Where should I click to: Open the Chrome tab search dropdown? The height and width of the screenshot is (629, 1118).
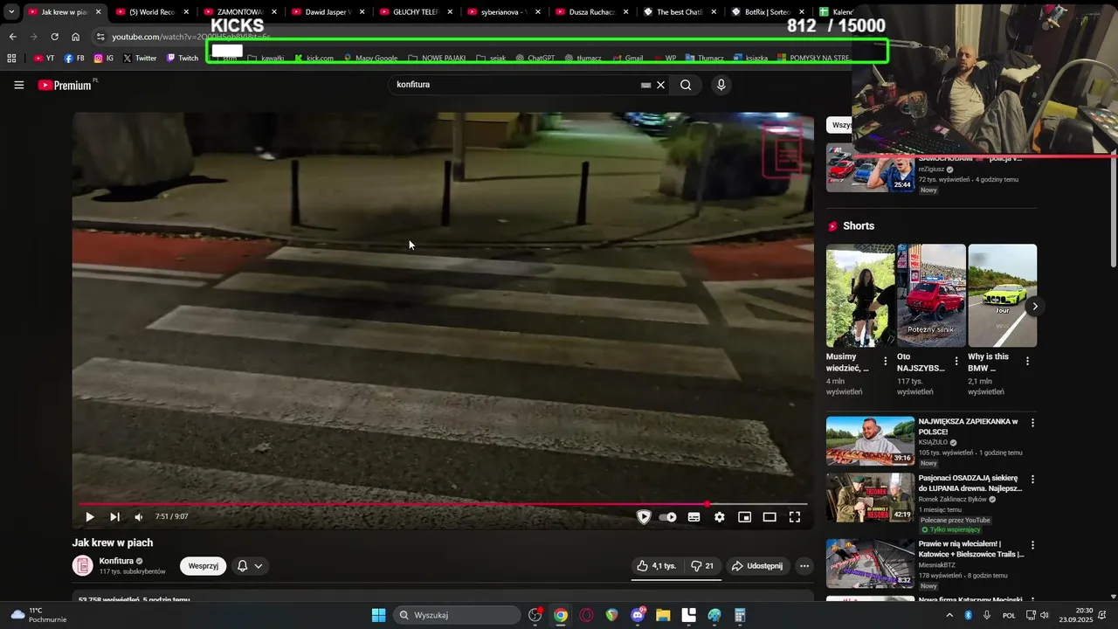[11, 12]
